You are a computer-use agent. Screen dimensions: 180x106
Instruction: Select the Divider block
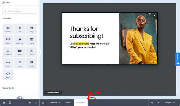pos(8,63)
